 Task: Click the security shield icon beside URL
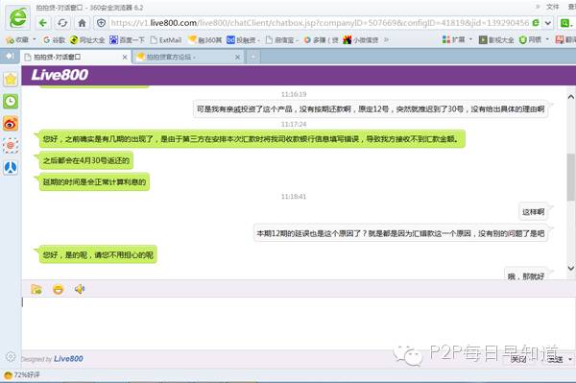point(101,23)
